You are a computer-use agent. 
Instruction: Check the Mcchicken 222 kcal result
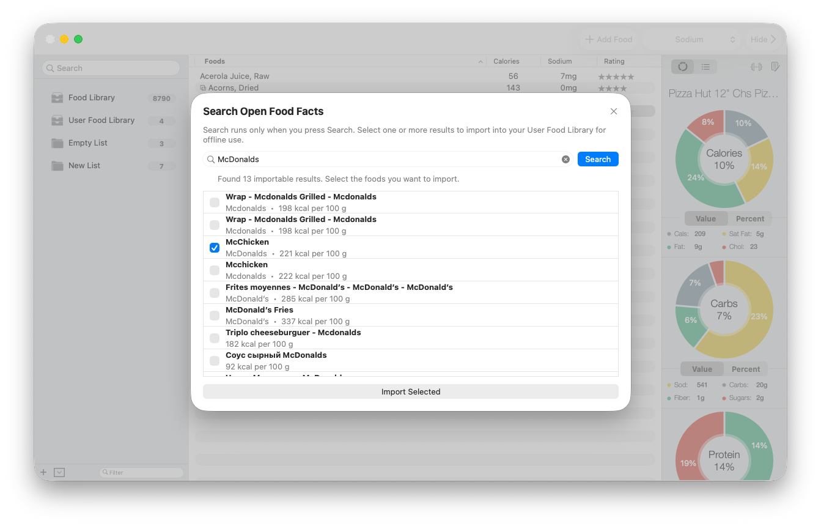click(215, 270)
